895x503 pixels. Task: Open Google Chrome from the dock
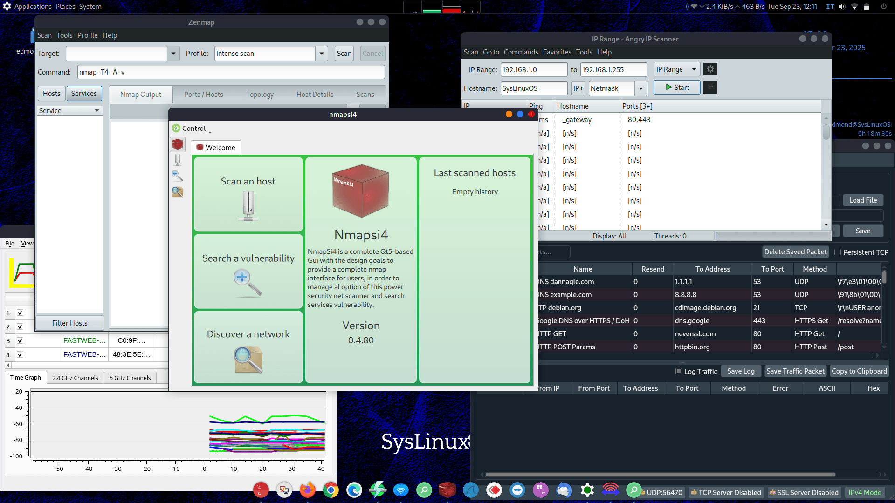coord(330,490)
